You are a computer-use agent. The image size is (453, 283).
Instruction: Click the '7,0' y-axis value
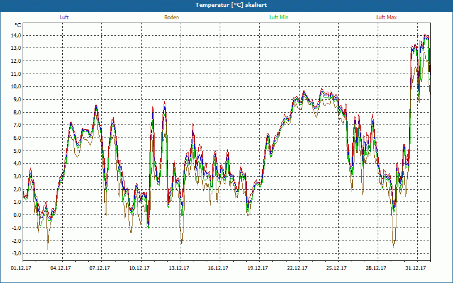[x=17, y=125]
